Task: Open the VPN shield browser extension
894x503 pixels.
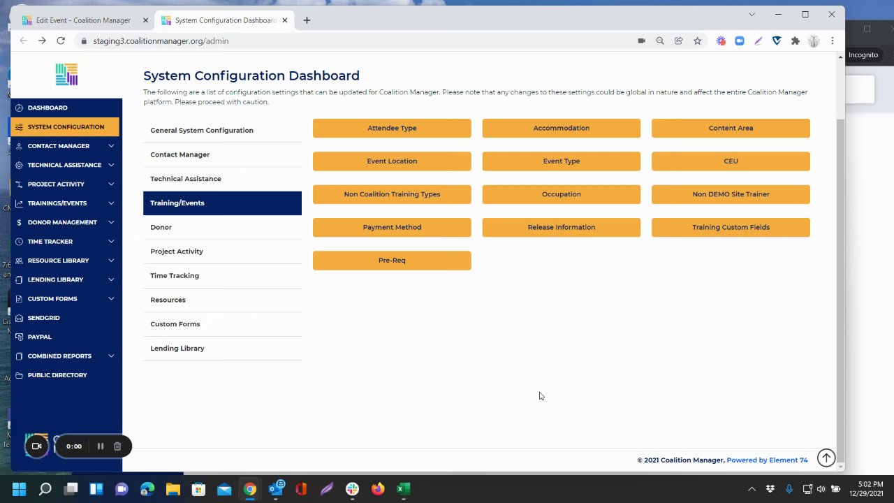Action: tap(777, 41)
